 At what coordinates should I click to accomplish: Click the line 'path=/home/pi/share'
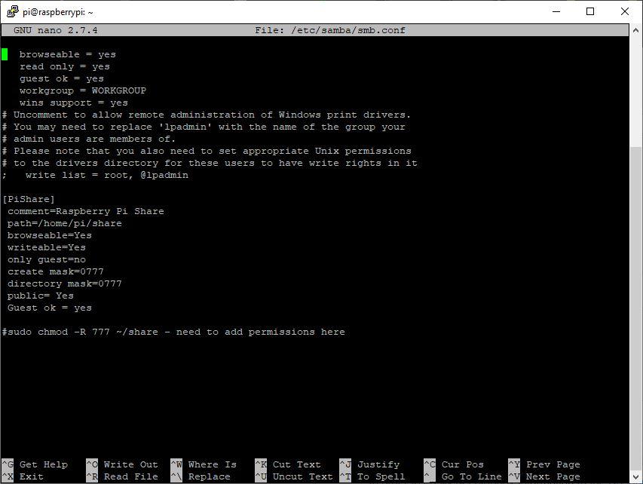65,224
